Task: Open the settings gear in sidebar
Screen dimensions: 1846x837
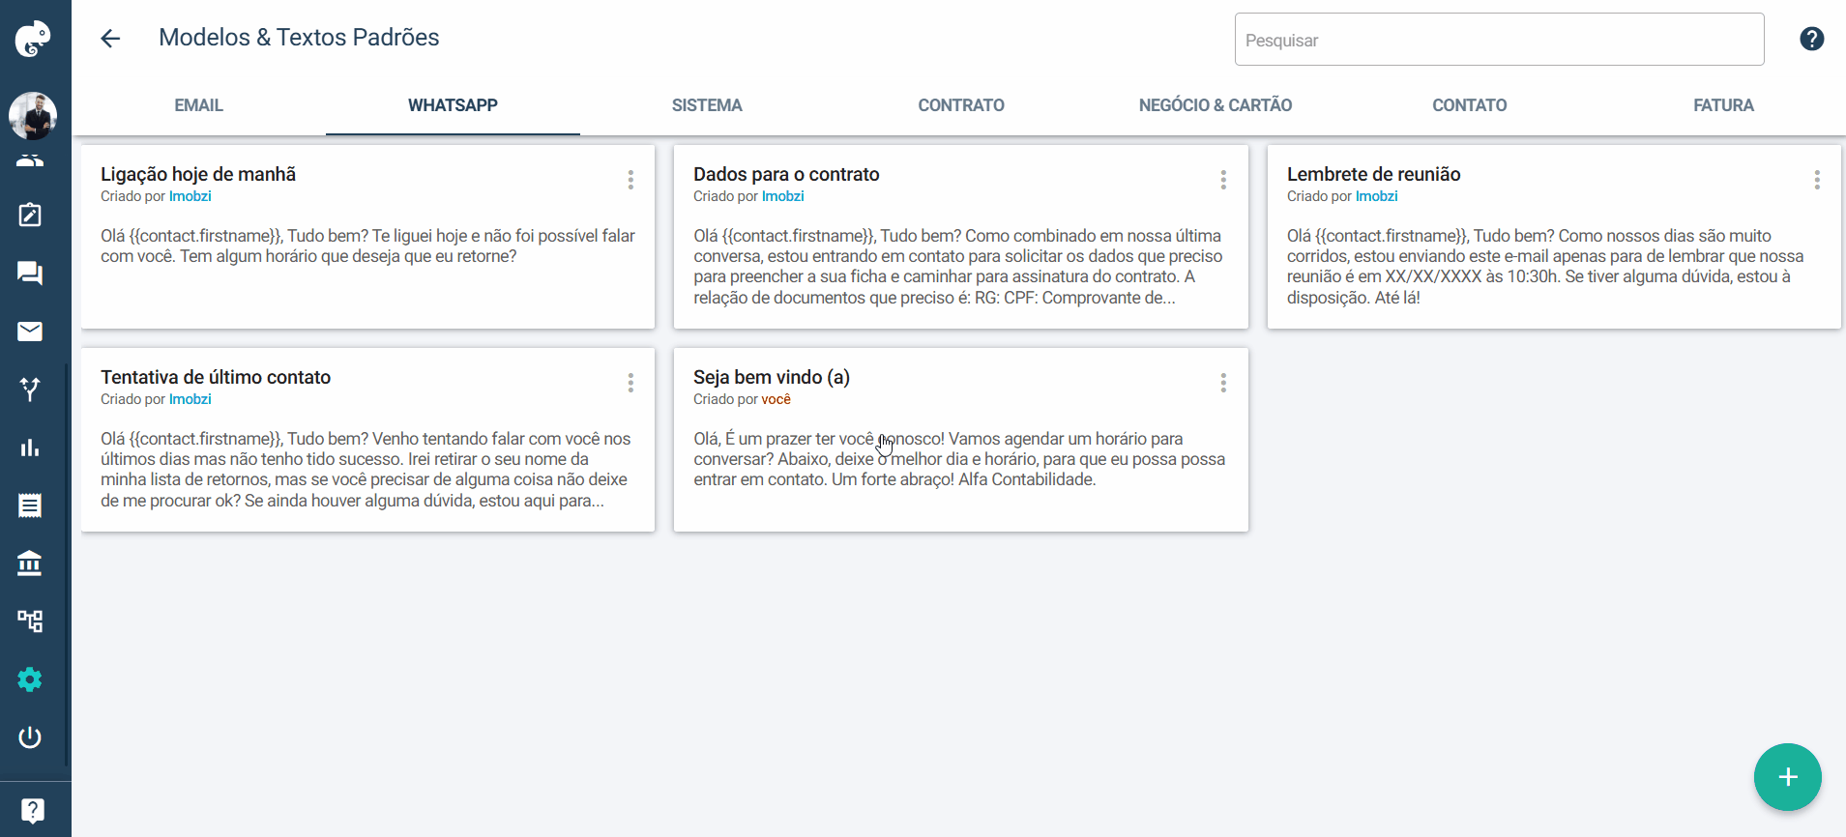Action: 30,679
